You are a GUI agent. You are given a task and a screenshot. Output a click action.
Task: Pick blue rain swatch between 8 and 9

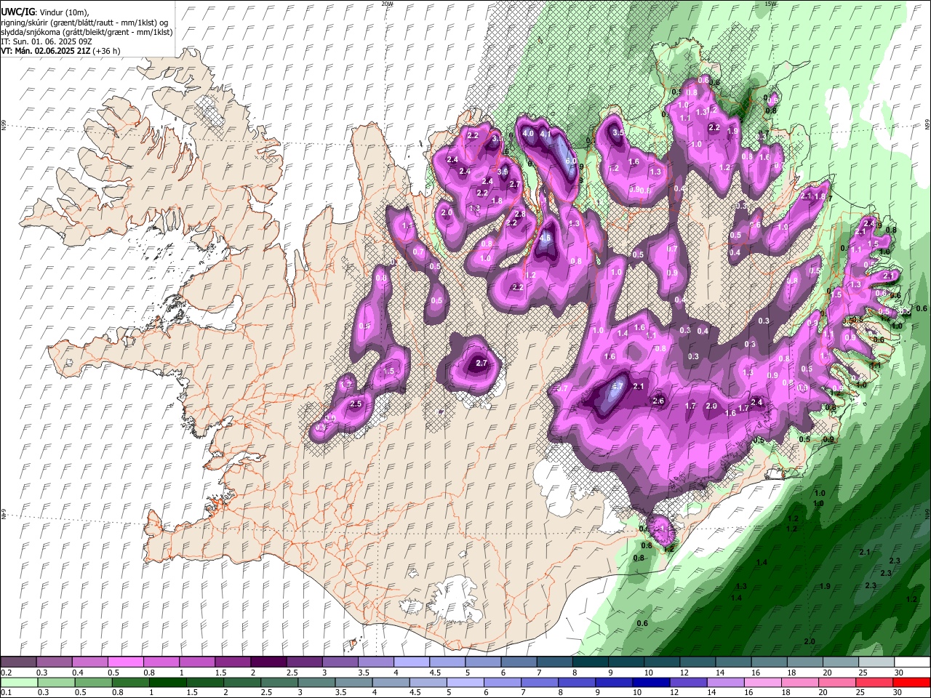(x=577, y=682)
